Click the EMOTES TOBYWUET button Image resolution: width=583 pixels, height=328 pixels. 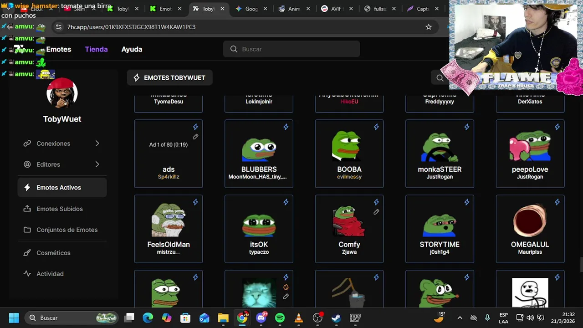[x=169, y=78]
